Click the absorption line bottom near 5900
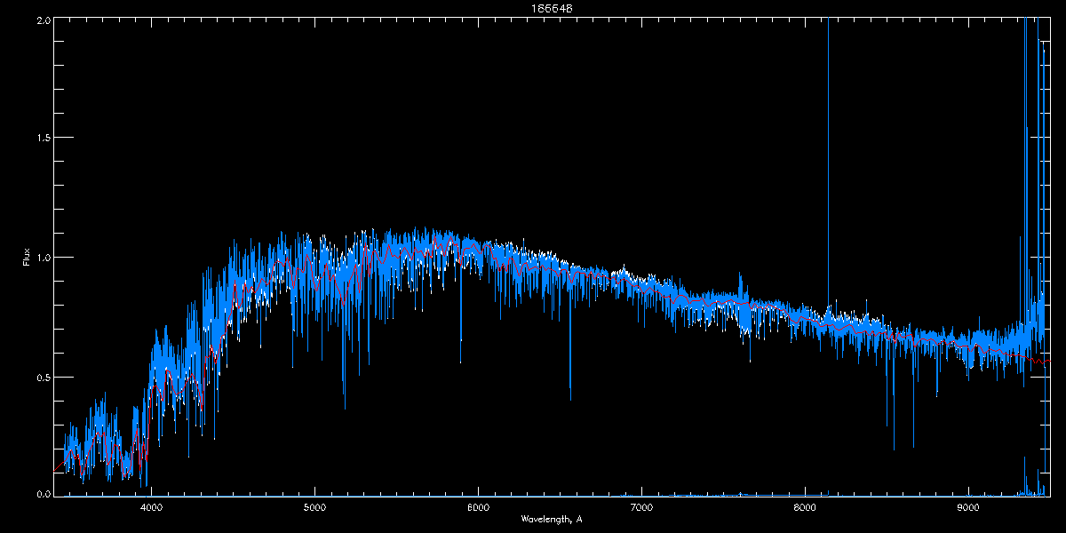 pos(460,361)
